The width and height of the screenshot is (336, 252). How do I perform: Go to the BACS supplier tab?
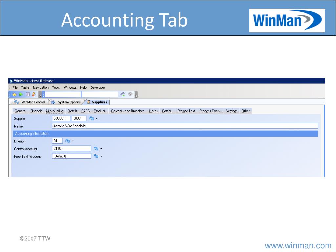(86, 111)
